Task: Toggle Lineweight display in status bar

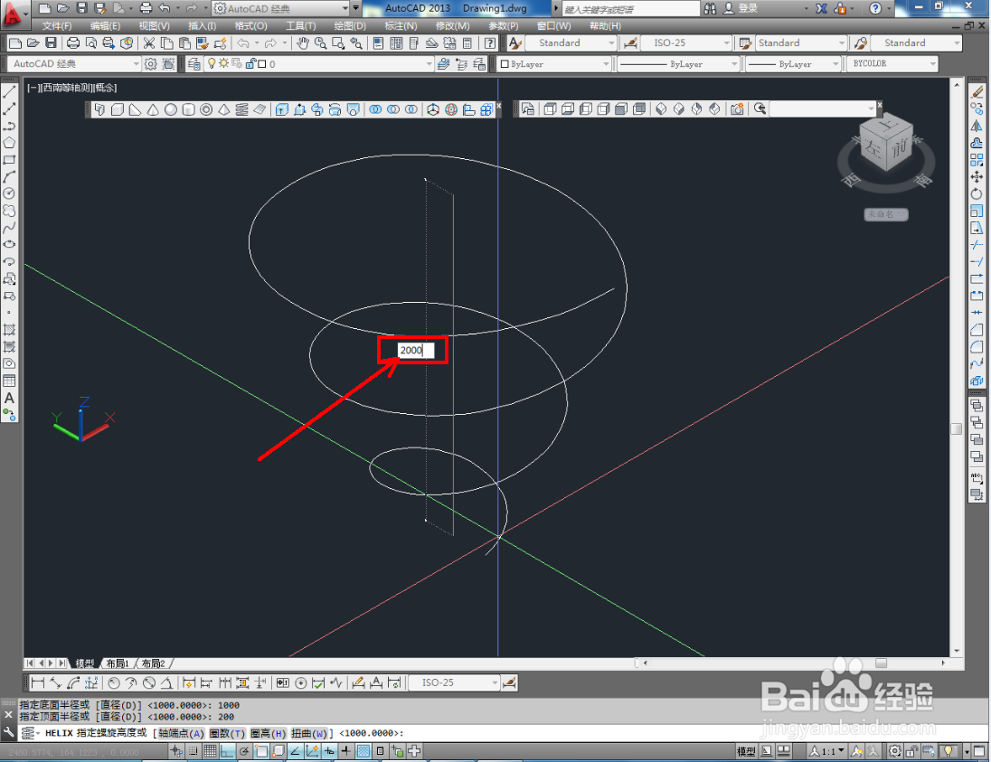Action: [x=346, y=751]
